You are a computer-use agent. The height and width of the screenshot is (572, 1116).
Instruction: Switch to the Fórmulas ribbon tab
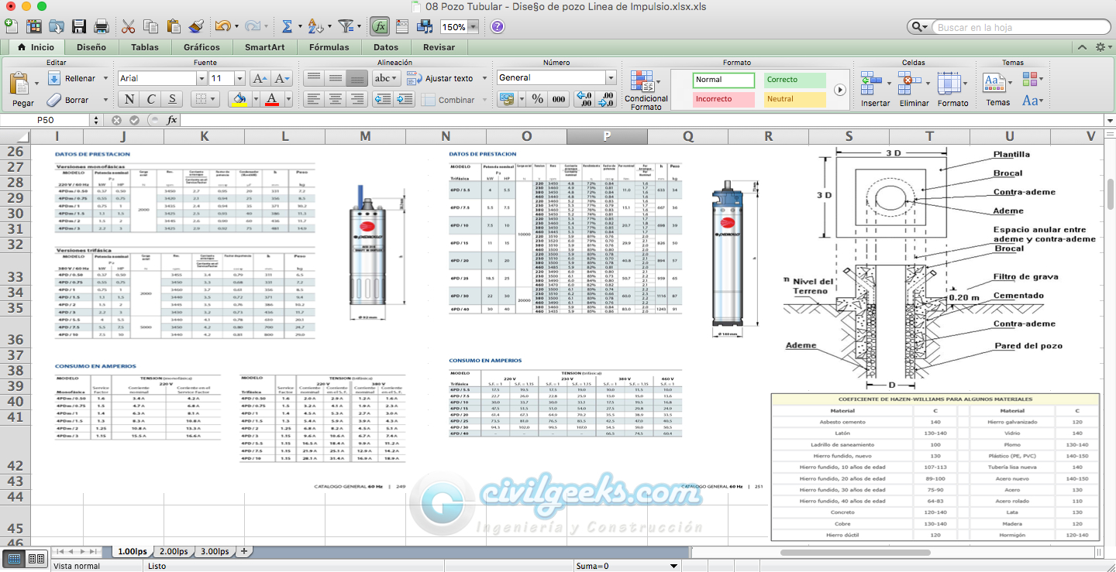(x=329, y=47)
